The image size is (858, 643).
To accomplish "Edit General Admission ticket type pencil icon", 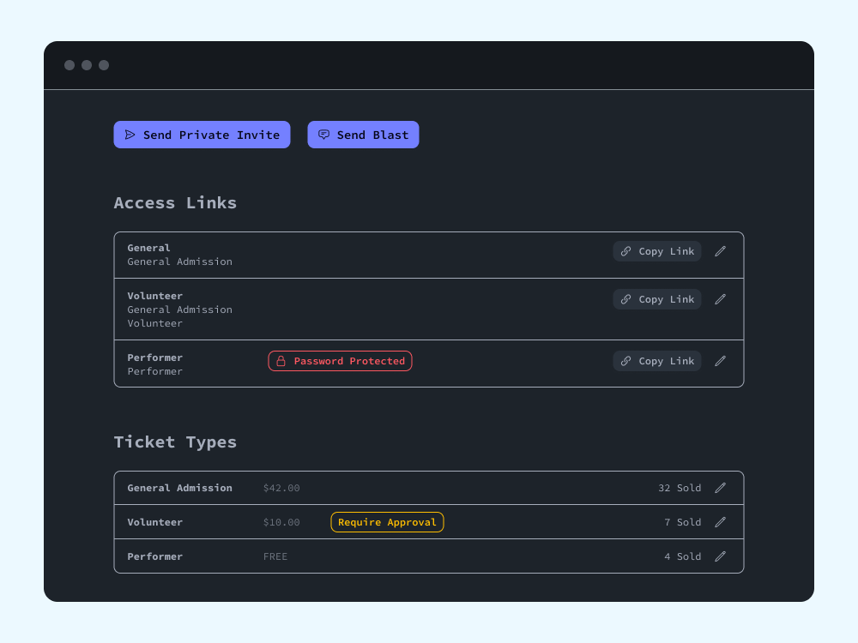I will (720, 488).
